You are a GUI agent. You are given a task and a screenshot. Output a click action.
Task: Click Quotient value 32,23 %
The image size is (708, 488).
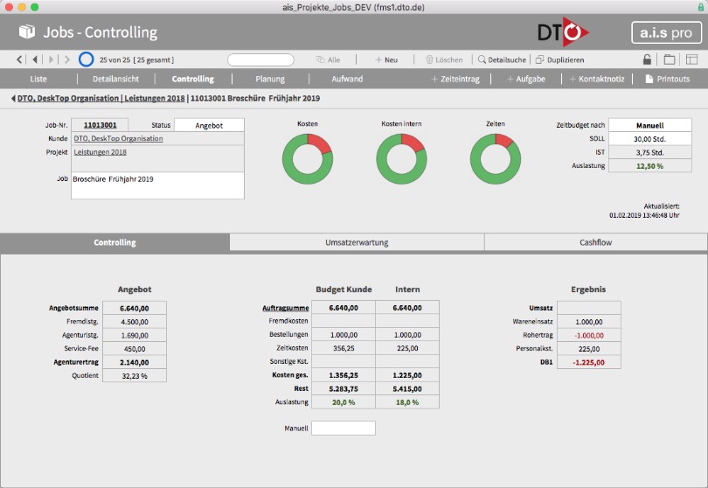[135, 376]
